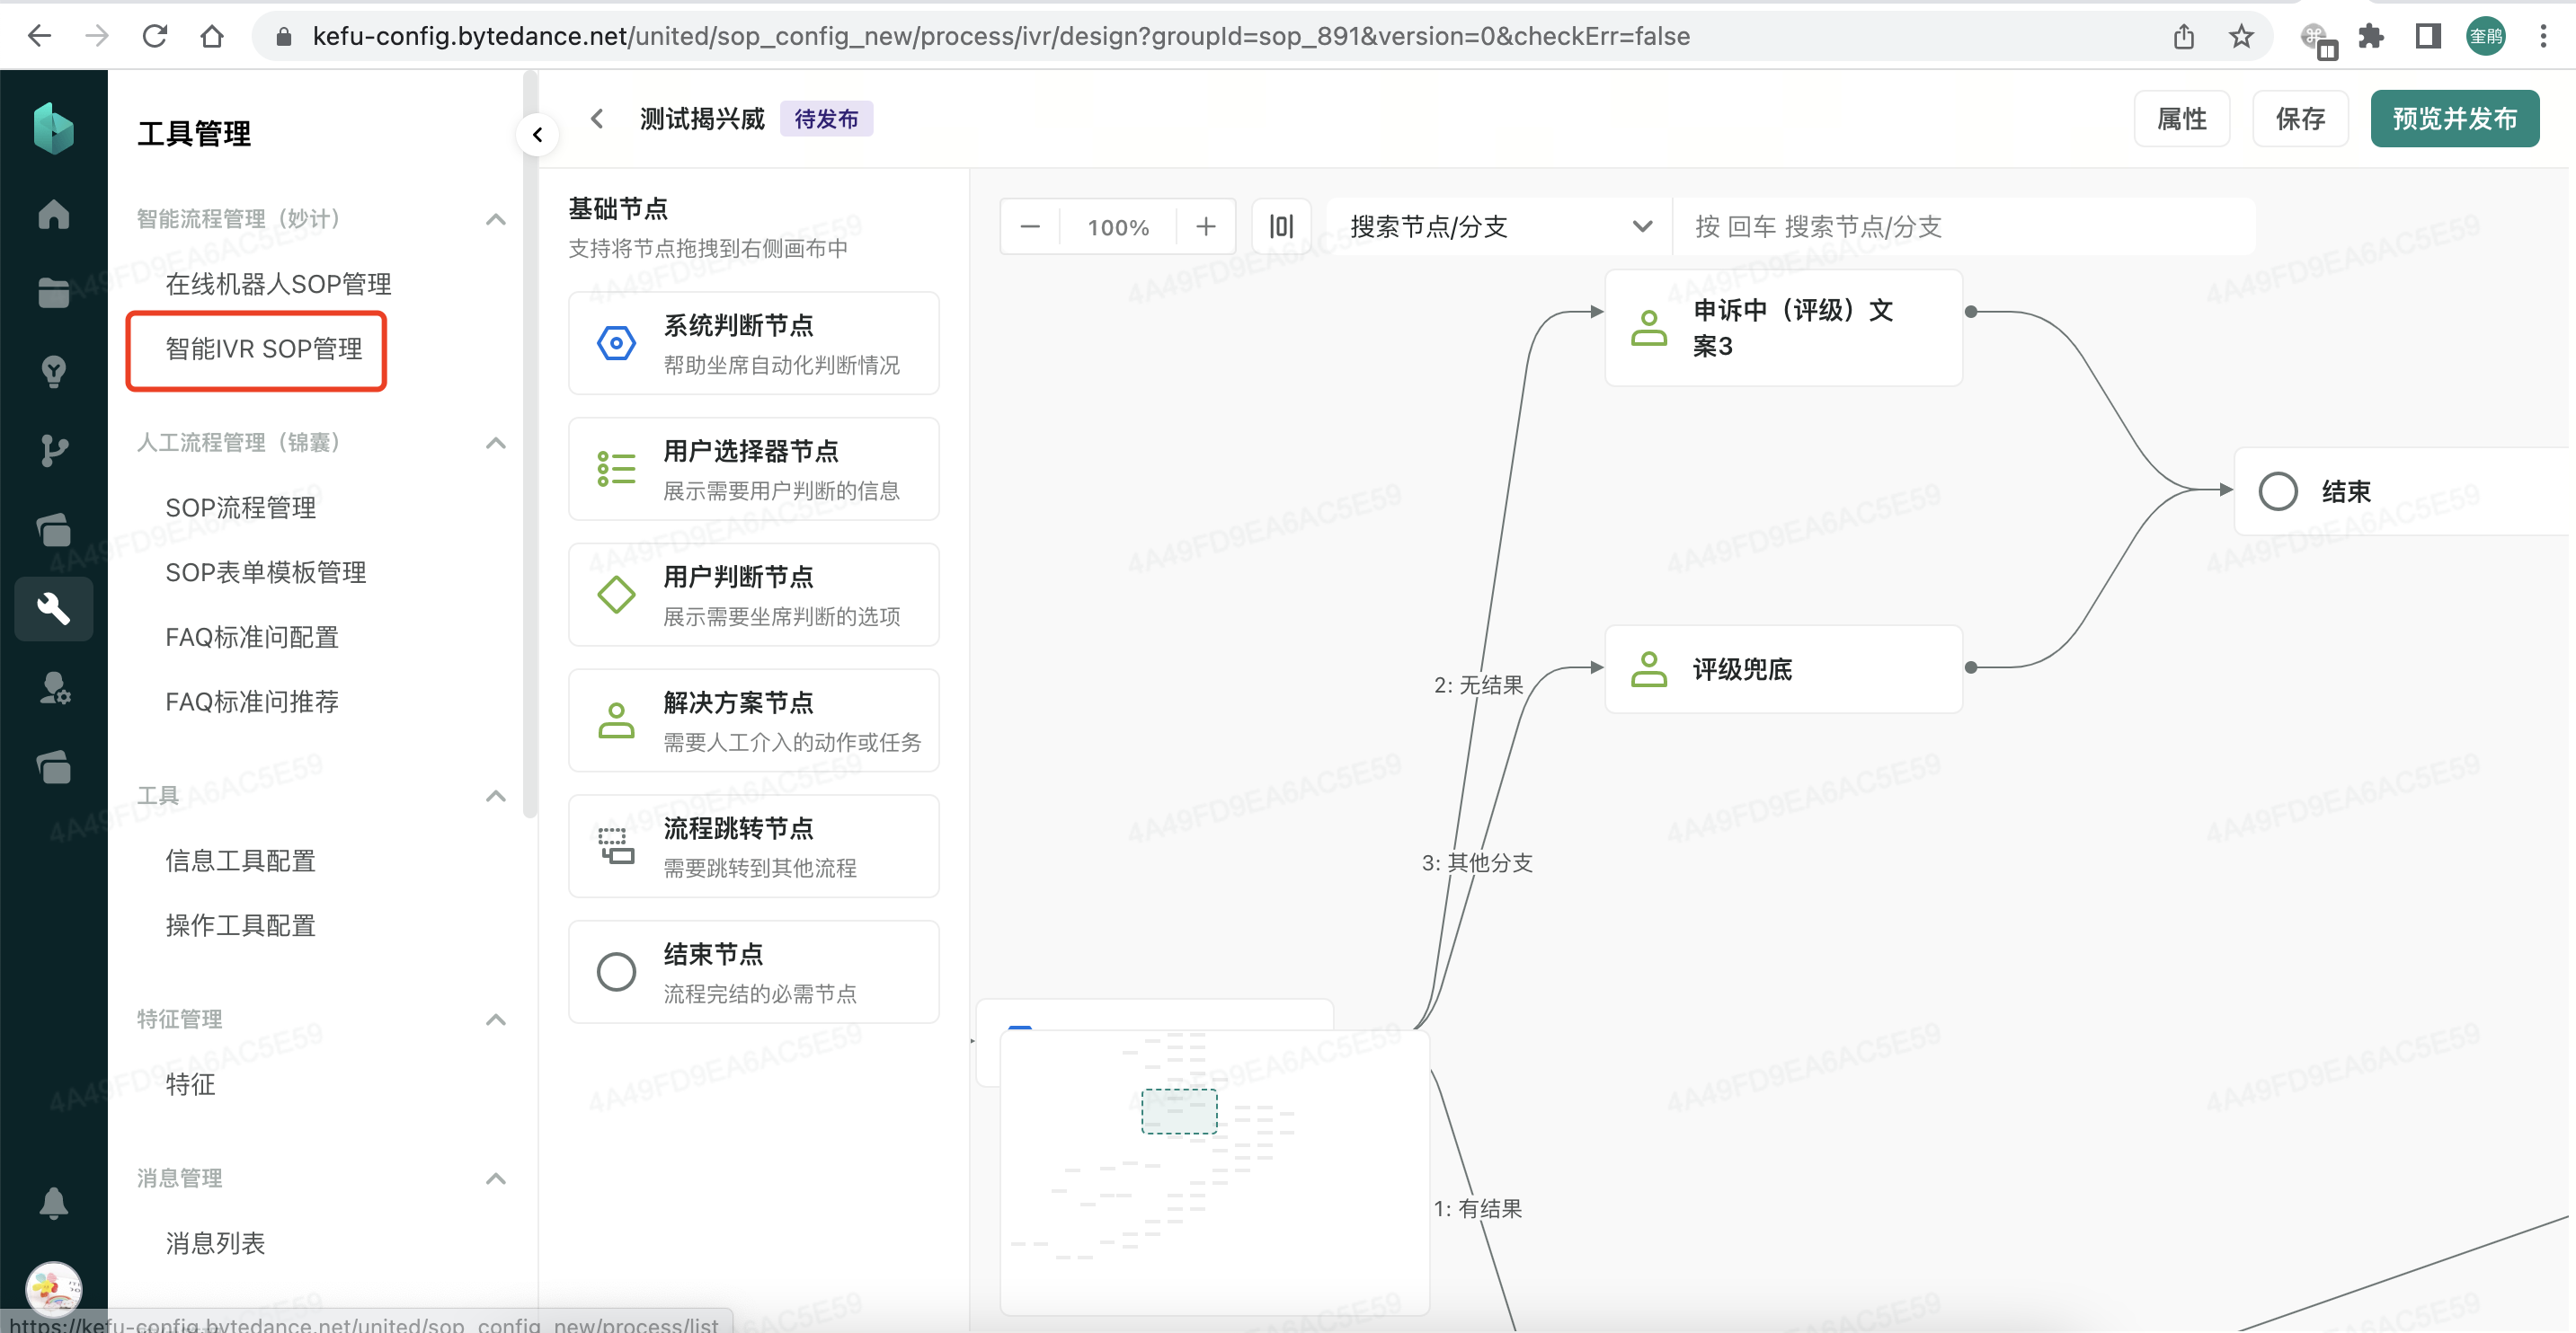This screenshot has width=2576, height=1333.
Task: Click the 保存 button
Action: tap(2300, 118)
